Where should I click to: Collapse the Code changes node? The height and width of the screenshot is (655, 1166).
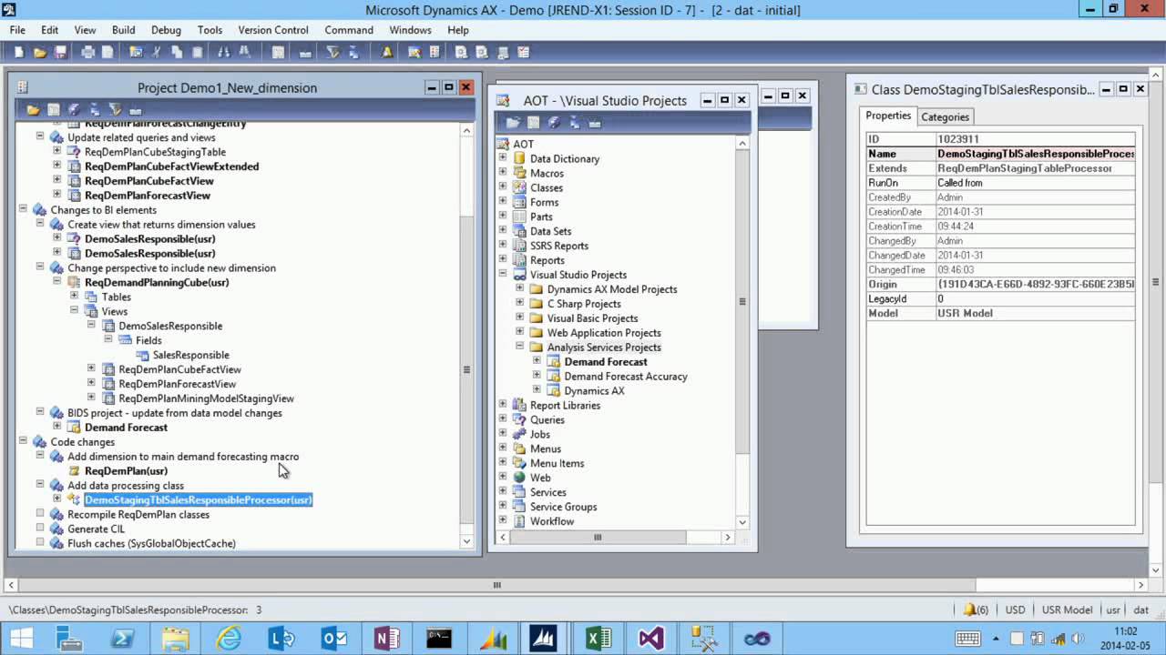coord(23,442)
